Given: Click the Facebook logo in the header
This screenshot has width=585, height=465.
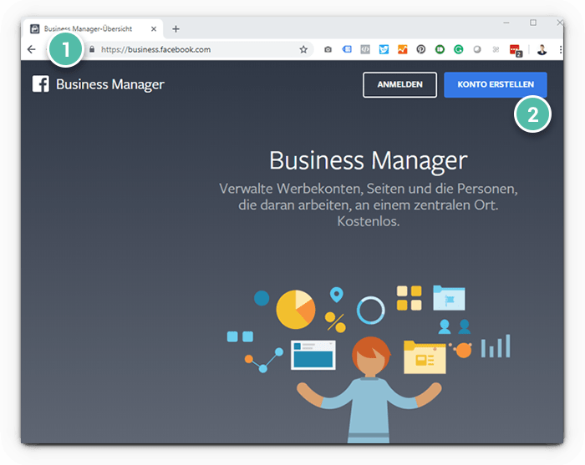Looking at the screenshot, I should point(40,84).
